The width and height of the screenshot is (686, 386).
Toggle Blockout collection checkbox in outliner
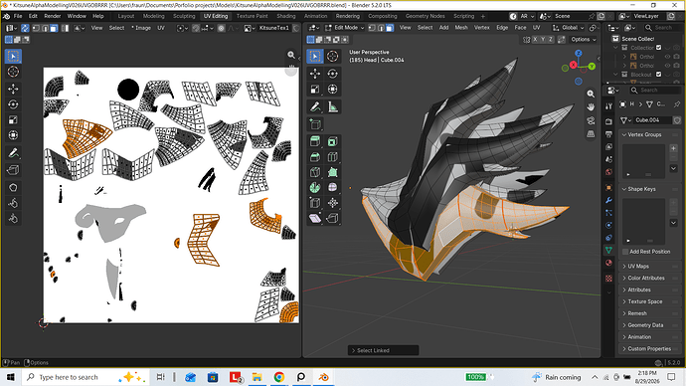coord(658,75)
